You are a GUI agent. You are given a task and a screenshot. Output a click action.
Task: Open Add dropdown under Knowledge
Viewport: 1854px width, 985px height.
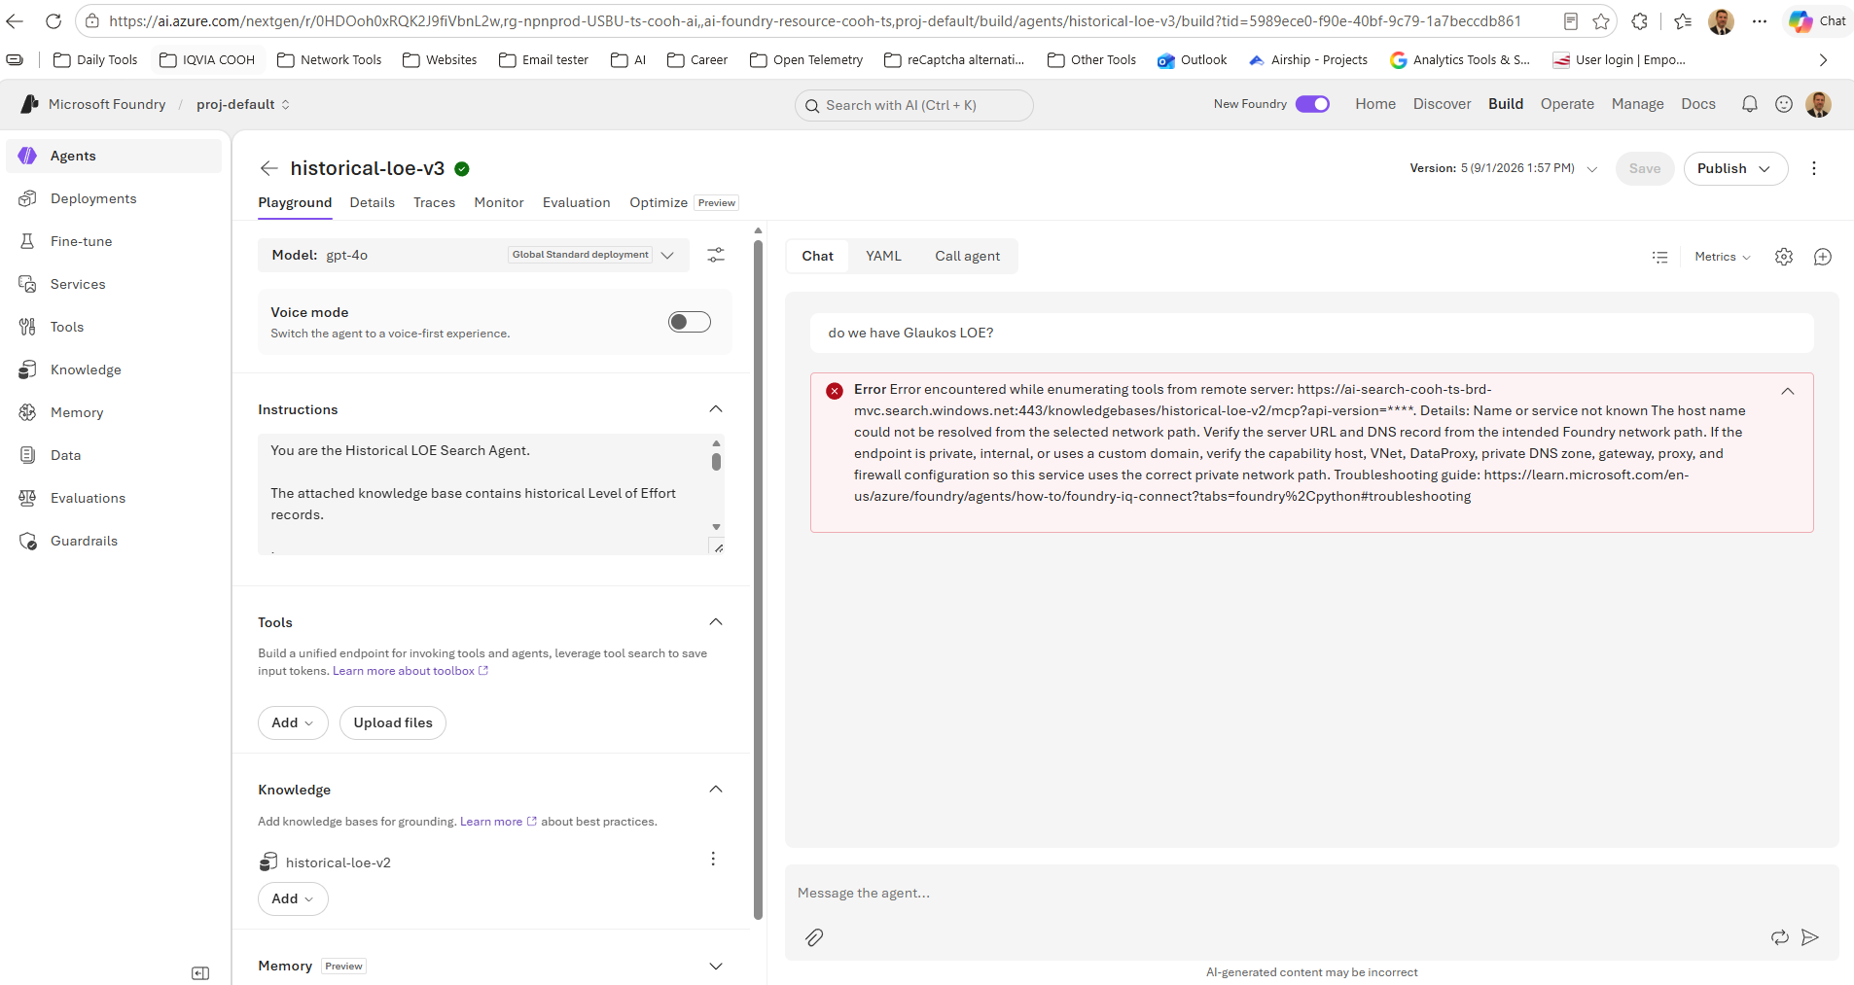coord(293,898)
